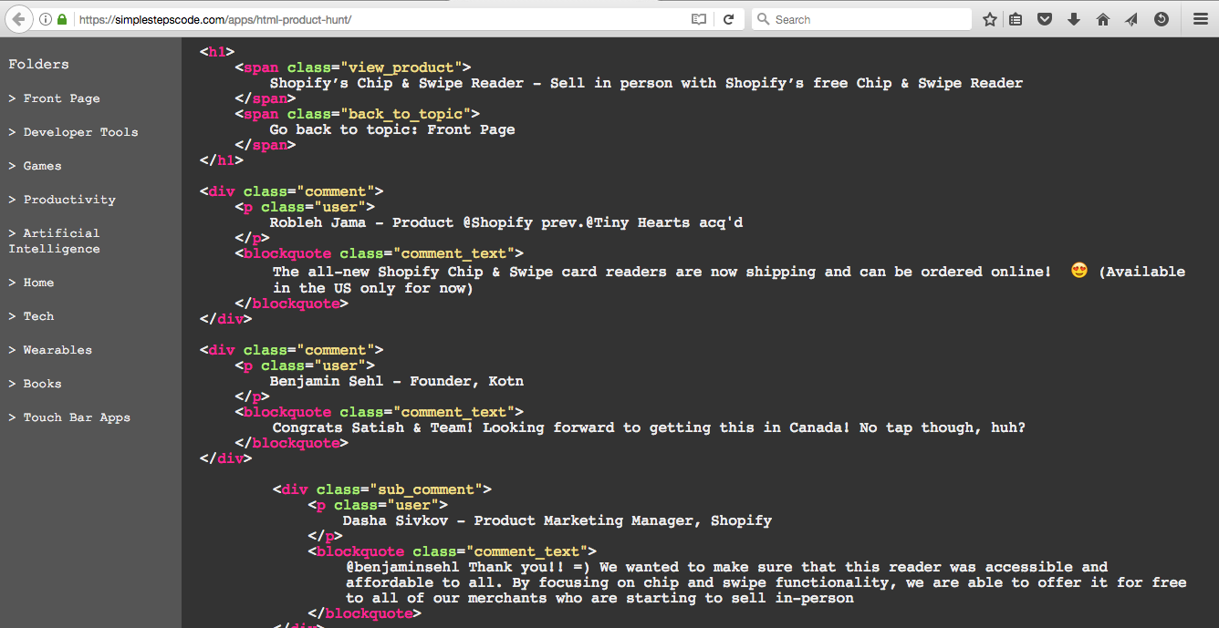
Task: Show the bookmarks sidebar clipboard icon
Action: (x=1016, y=18)
